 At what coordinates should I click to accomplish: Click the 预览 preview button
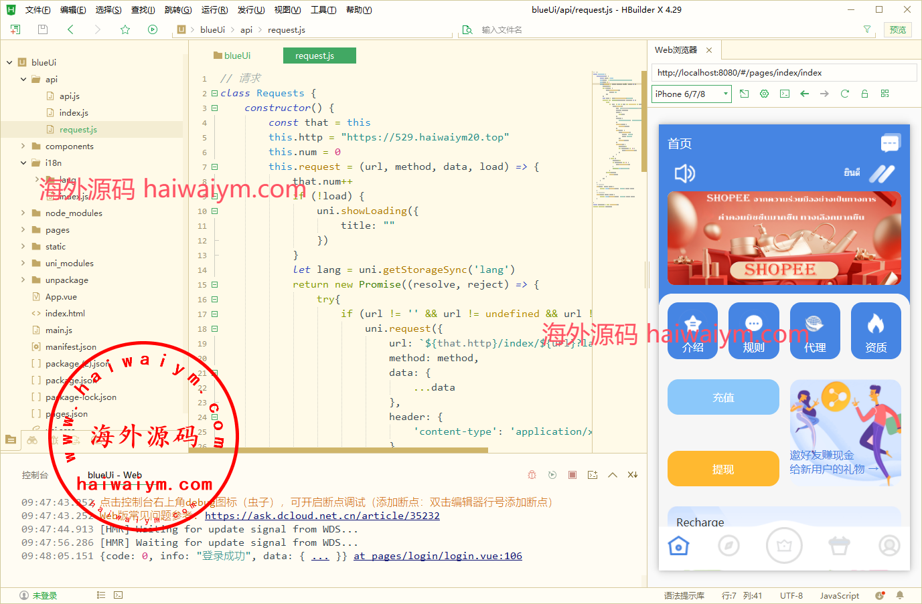897,29
